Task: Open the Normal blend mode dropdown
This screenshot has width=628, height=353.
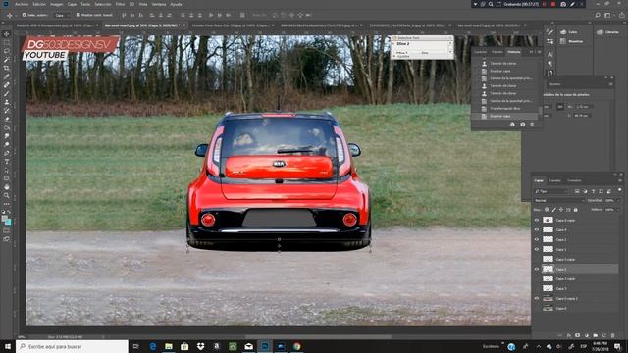Action: pyautogui.click(x=559, y=200)
